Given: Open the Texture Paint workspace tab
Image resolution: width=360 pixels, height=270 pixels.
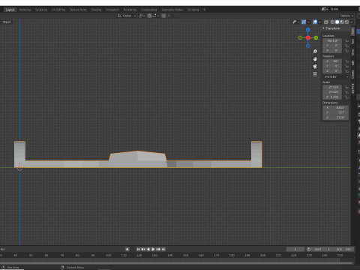Looking at the screenshot, I should pos(78,10).
